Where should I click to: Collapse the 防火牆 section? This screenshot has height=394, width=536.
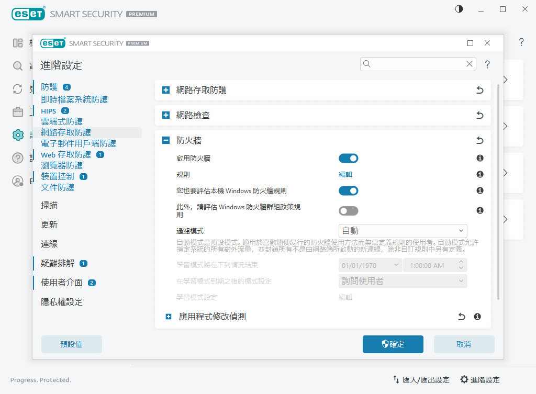point(166,140)
